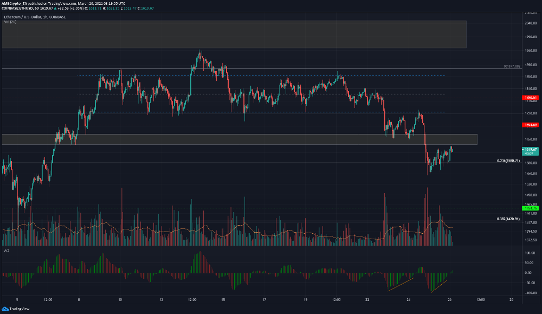
Task: Select the 0.382 (1420.91) Fibonacci level label
Action: (x=508, y=219)
